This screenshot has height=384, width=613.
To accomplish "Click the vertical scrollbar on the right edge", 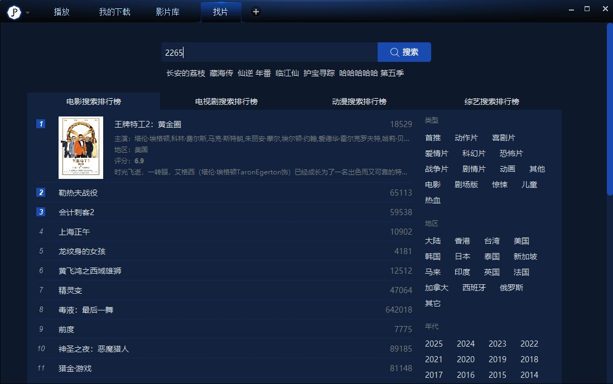I will pyautogui.click(x=610, y=111).
